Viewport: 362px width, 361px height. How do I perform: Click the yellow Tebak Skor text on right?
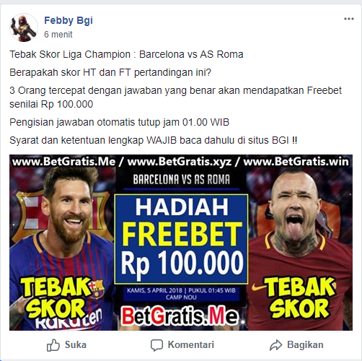tap(299, 297)
